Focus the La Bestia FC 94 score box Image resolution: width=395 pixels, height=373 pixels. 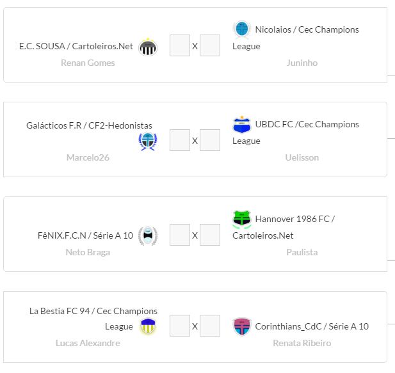180,326
